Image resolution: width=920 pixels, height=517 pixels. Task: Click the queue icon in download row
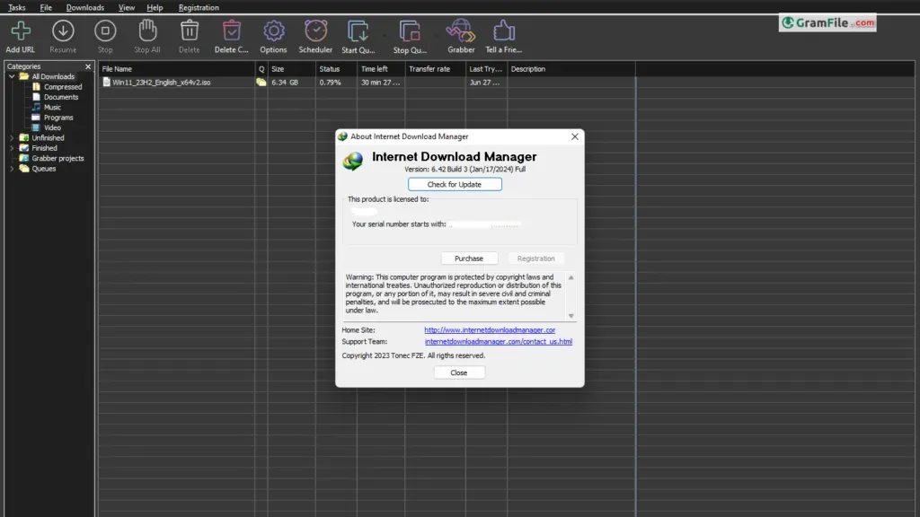[261, 83]
